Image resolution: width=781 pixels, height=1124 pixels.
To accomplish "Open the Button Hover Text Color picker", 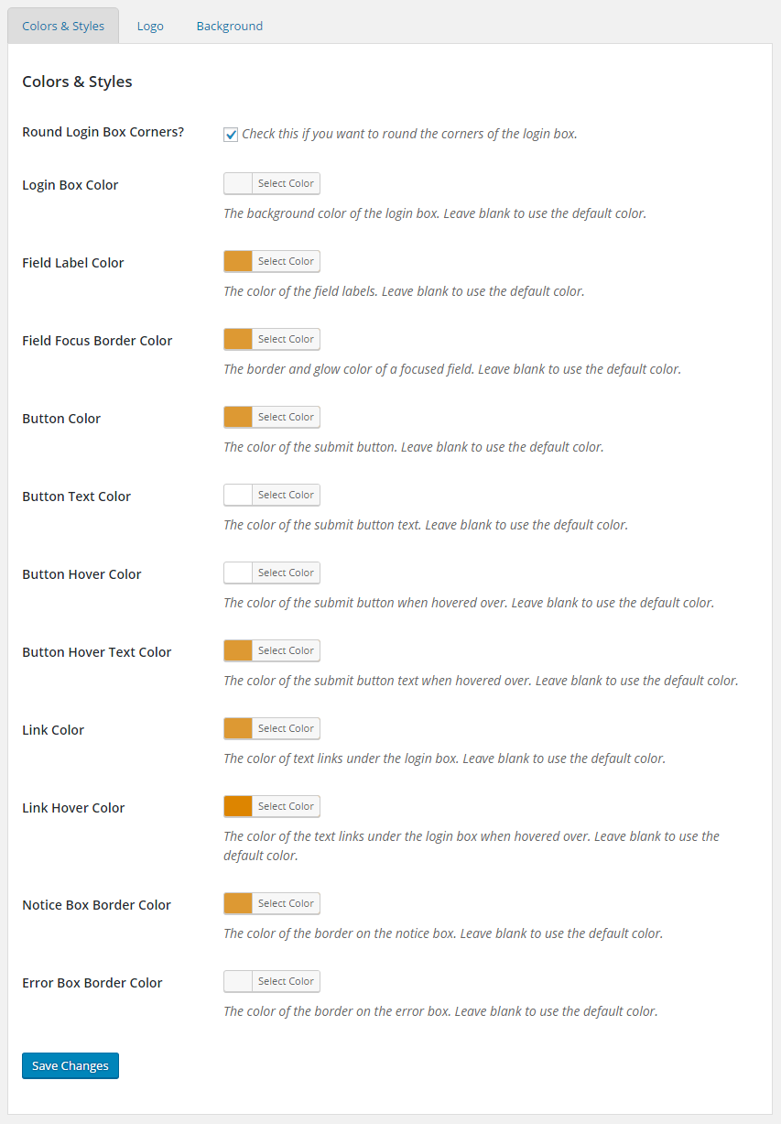I will click(x=286, y=650).
